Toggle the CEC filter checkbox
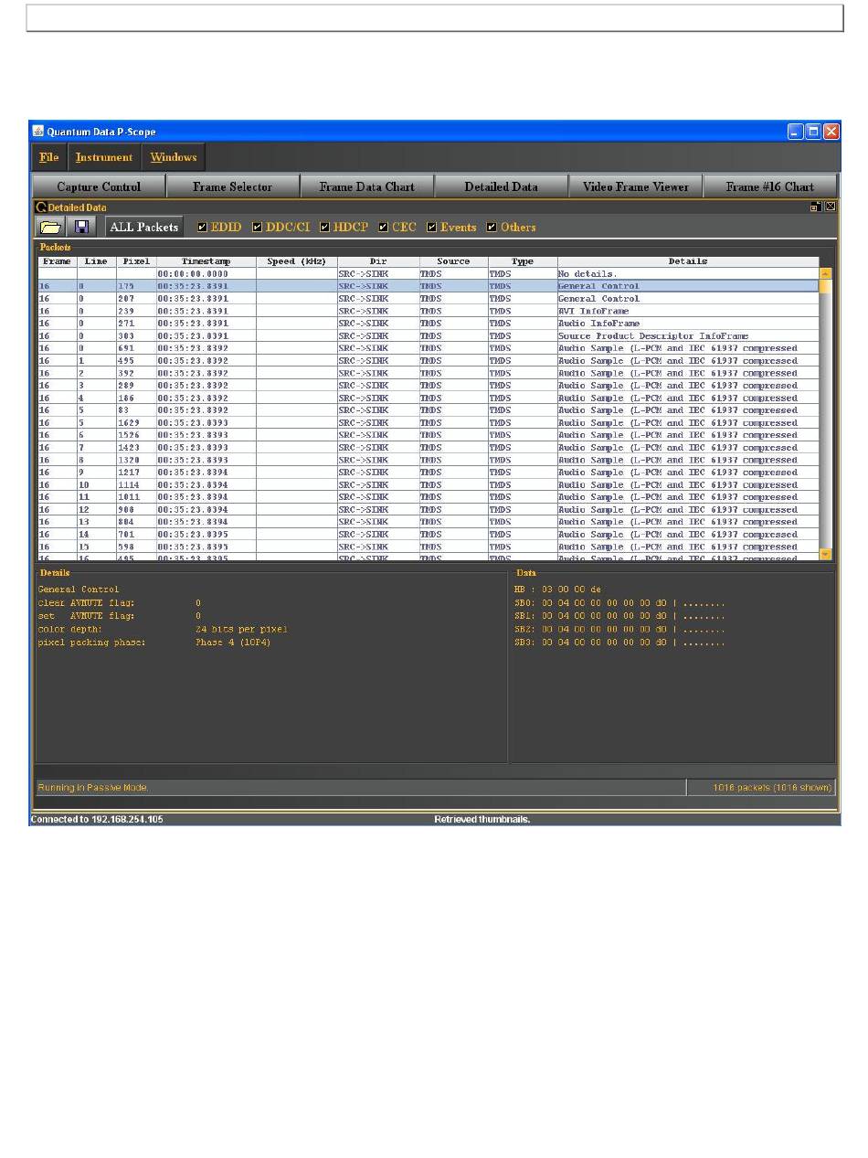Screen dimensions: 868x1158 click(x=383, y=227)
